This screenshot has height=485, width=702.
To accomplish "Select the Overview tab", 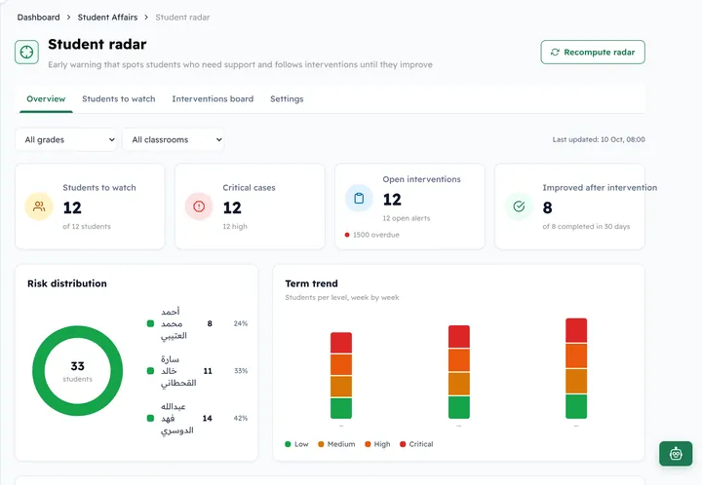I will pos(46,98).
